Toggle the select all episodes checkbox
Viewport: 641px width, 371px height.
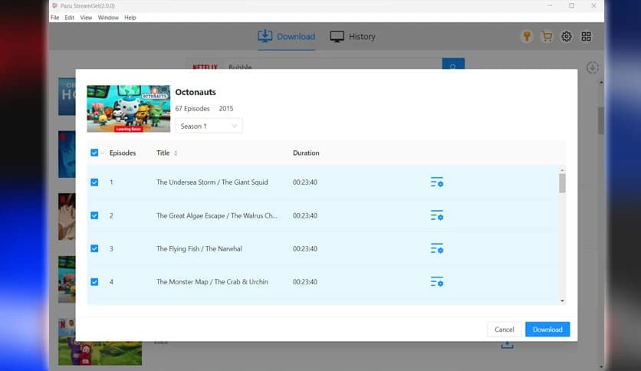pos(94,153)
